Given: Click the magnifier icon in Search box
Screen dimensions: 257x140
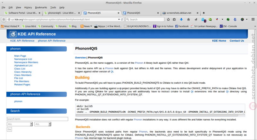Looking at the screenshot, I should (128, 19).
